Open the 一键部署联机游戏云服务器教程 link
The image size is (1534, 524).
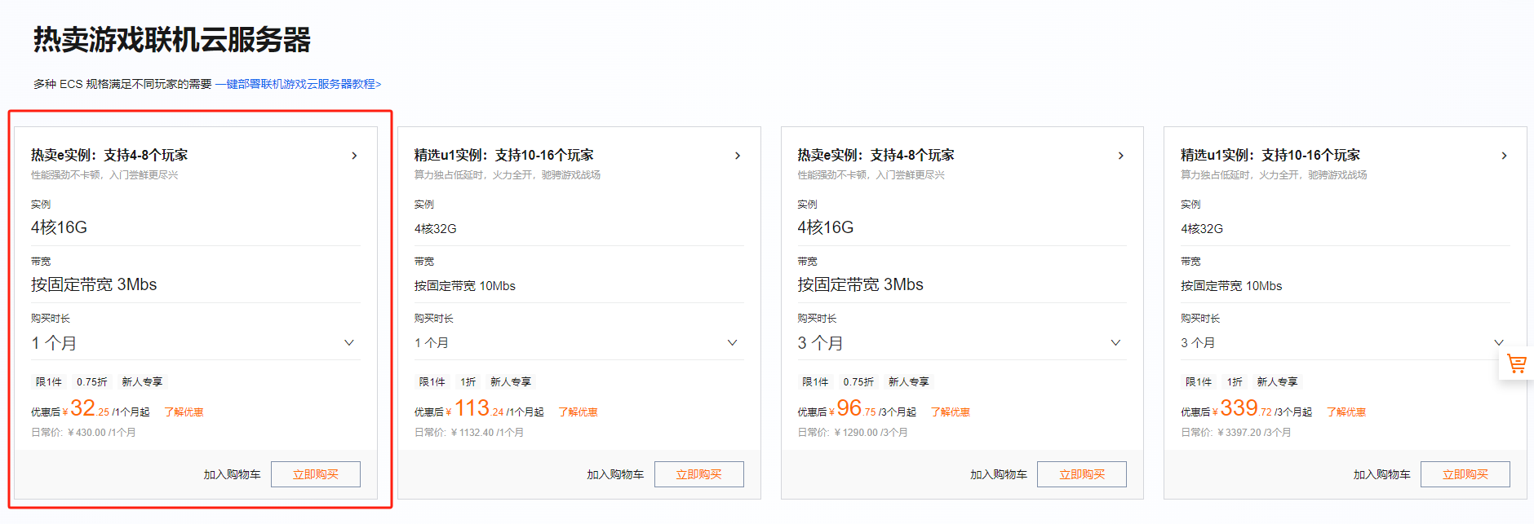coord(299,84)
